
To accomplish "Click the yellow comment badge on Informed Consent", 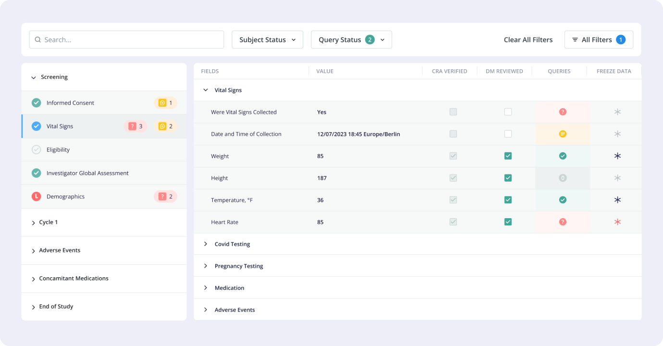I will pyautogui.click(x=165, y=103).
